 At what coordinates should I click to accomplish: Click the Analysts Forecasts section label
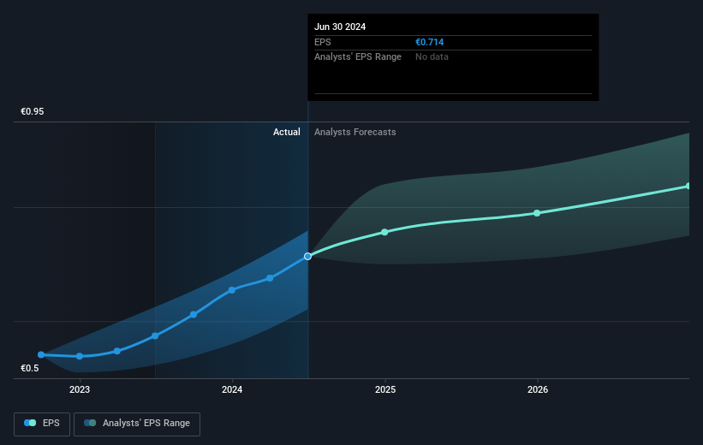[x=355, y=132]
